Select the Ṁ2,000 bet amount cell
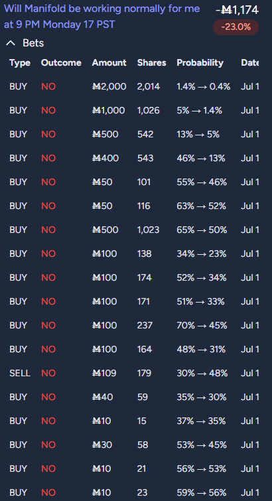The width and height of the screenshot is (272, 501). (x=109, y=86)
